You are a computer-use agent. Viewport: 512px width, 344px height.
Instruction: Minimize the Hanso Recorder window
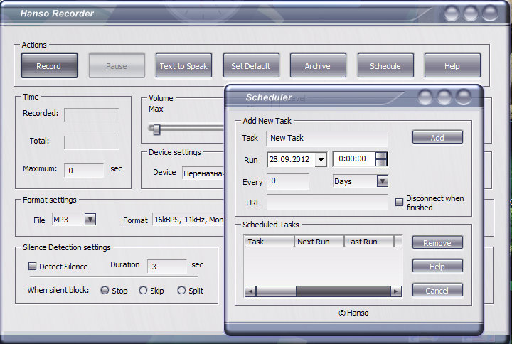tap(452, 14)
